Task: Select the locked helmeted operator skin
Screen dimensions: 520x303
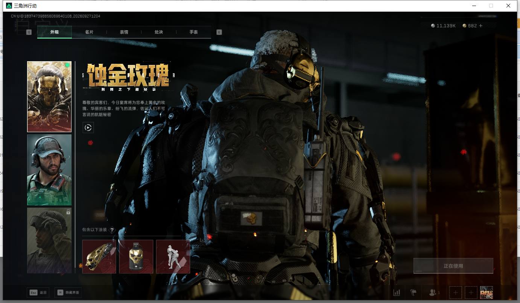Action: click(x=49, y=240)
